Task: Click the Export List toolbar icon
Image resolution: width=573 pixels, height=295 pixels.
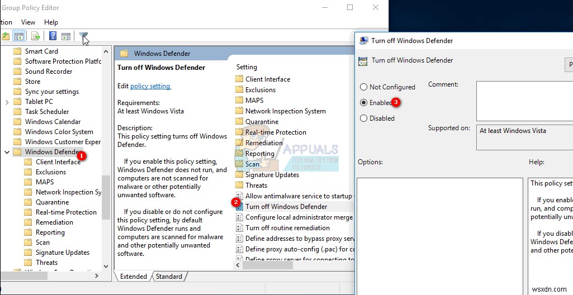Action: tap(35, 36)
